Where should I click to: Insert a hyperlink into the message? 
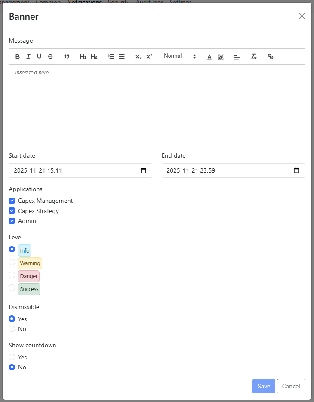[x=271, y=56]
